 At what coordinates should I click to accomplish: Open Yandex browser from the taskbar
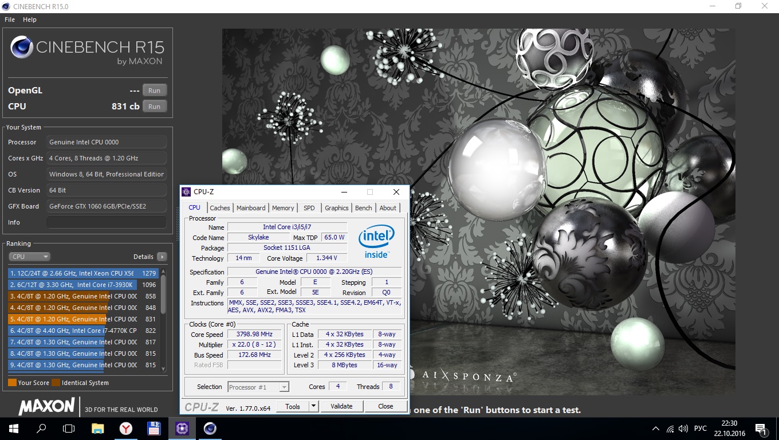point(126,429)
